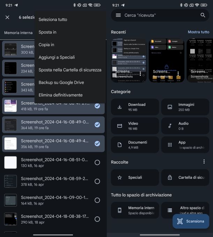
Task: Choose Sposta in from the menu
Action: pos(47,32)
